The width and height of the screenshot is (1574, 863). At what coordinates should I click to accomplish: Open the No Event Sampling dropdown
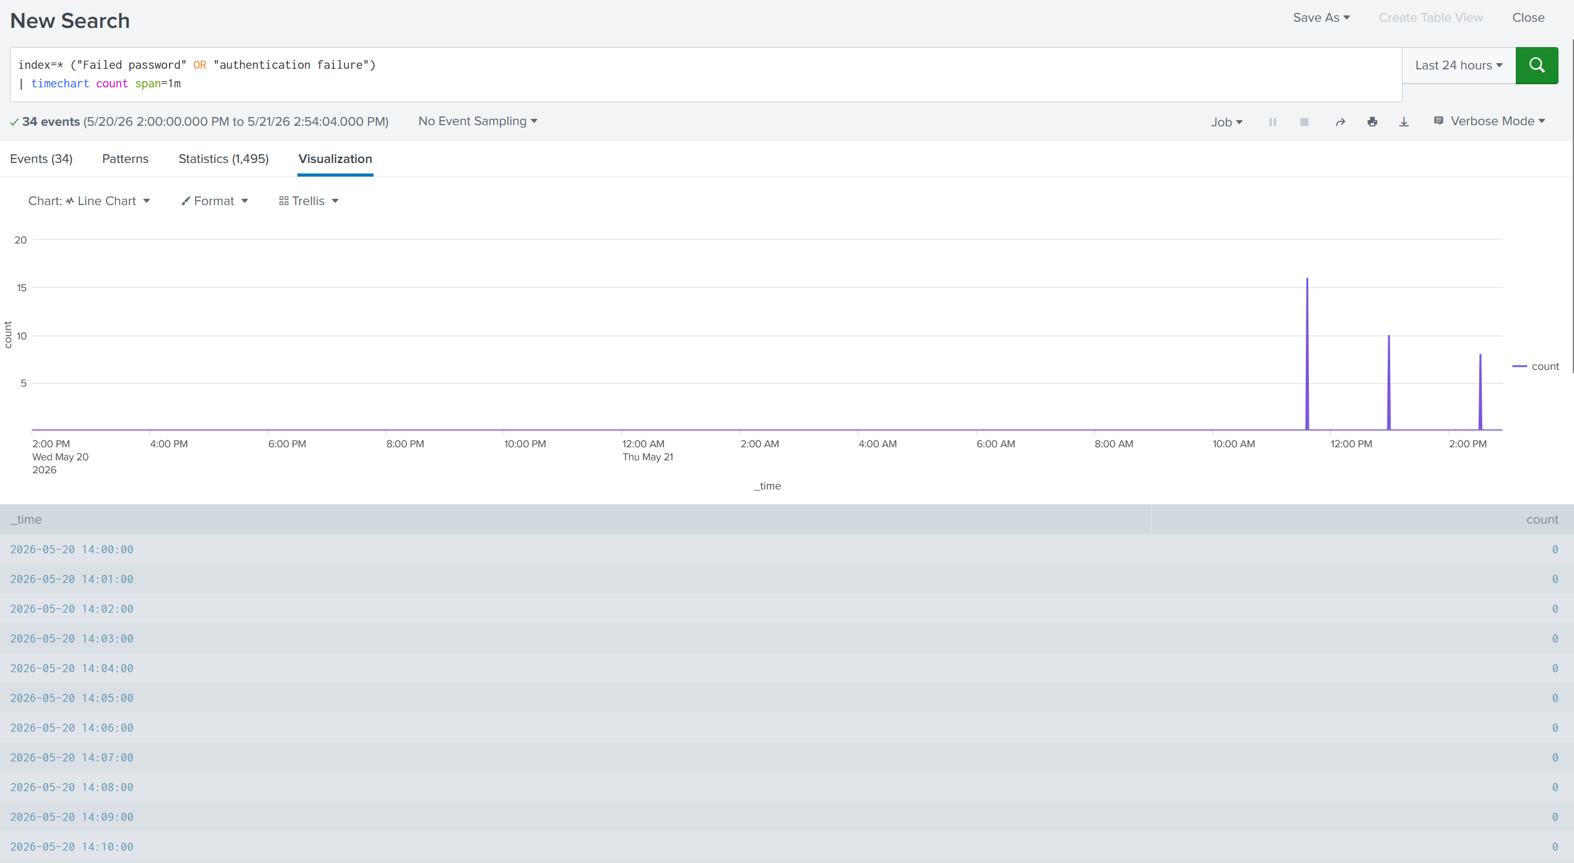coord(478,121)
